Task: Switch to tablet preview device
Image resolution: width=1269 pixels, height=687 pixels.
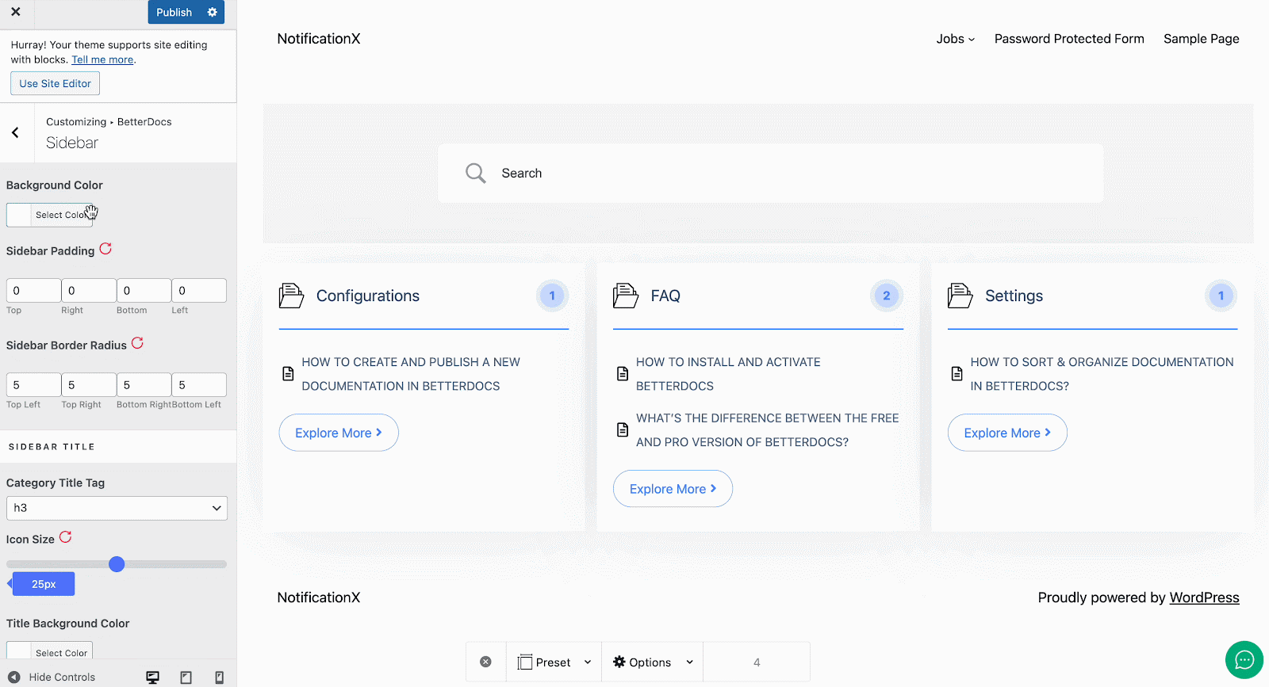Action: tap(186, 677)
